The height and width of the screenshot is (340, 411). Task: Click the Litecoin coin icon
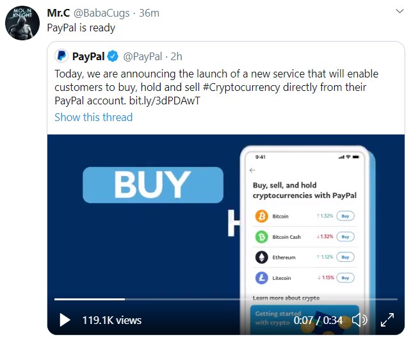click(261, 278)
